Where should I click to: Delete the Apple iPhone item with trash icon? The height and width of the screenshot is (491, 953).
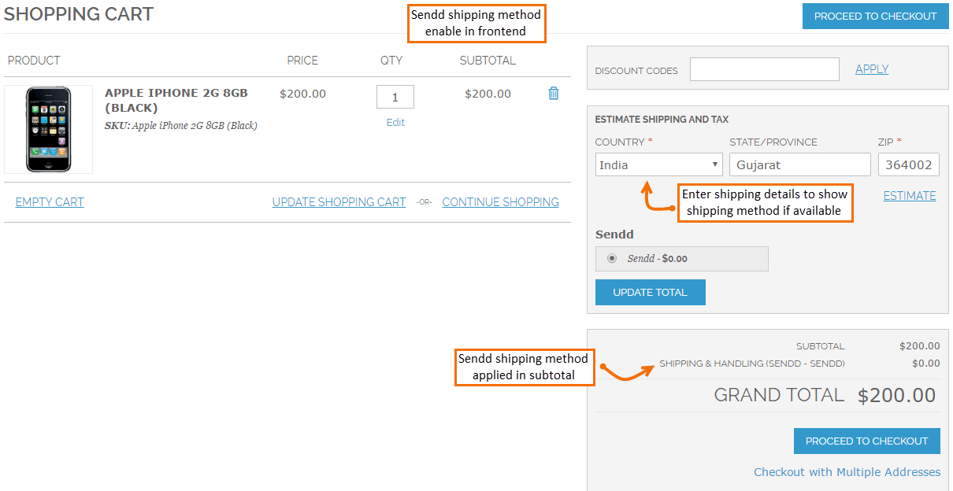click(554, 93)
